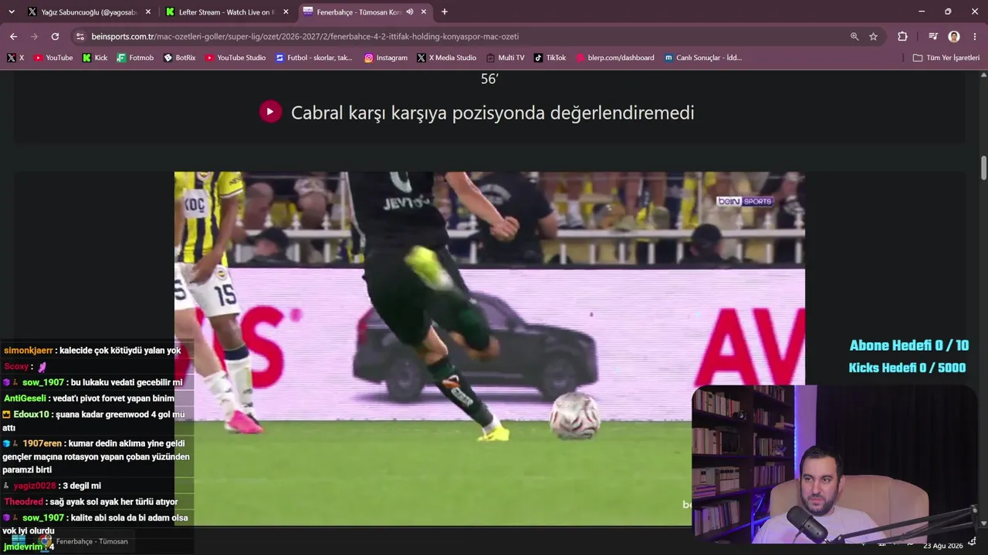988x555 pixels.
Task: Click the headline 'Cabral karşı karşıya pozisyonda değerlendiremedi'
Action: pyautogui.click(x=492, y=113)
